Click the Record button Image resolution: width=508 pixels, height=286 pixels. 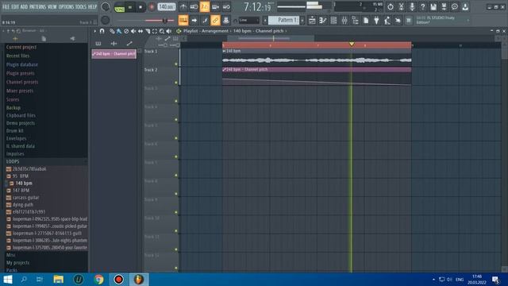pos(152,7)
